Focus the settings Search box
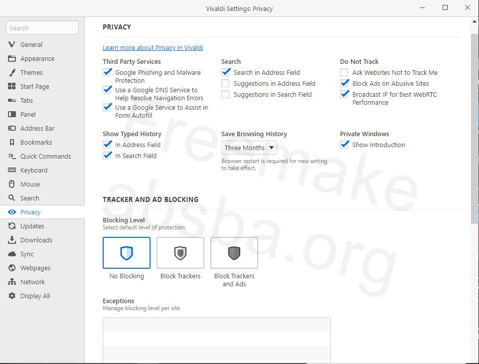Viewport: 479px width, 364px height. 42,28
